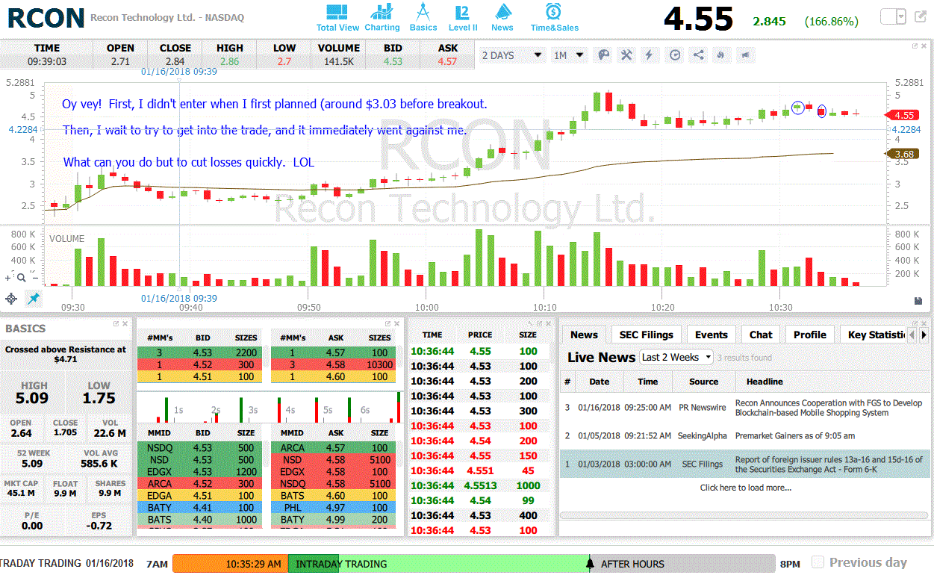Close the News panel with X icon
Image resolution: width=934 pixels, height=575 pixels.
point(925,323)
